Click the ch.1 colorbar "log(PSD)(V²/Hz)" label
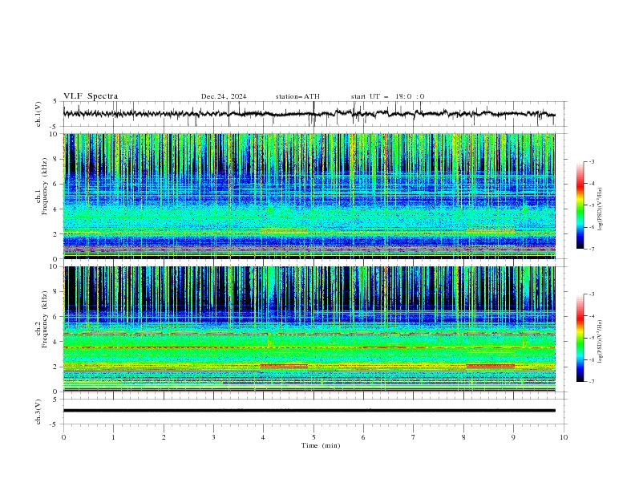635x491 pixels. (x=600, y=209)
